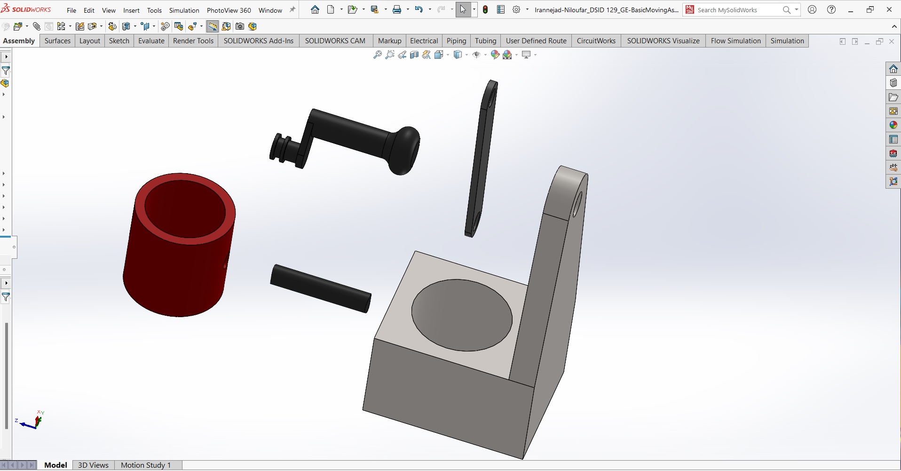Open the Appearances color-ball task pane tab
The width and height of the screenshot is (901, 471).
click(893, 125)
